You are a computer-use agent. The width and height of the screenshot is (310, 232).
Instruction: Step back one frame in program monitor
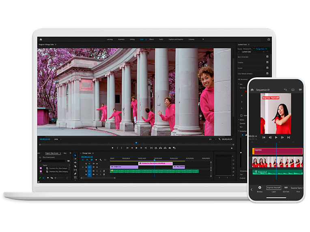(132, 148)
